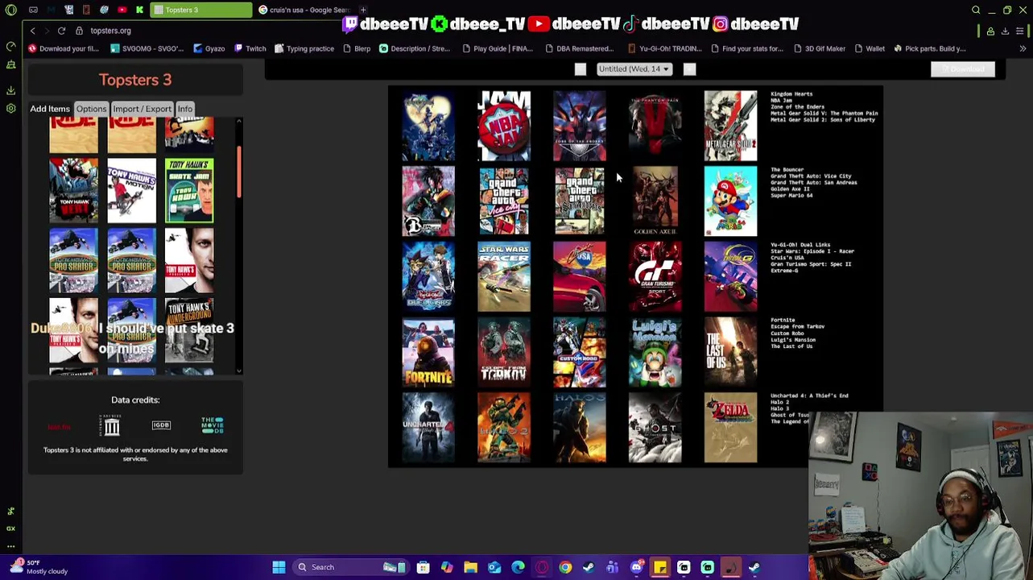This screenshot has height=580, width=1033.
Task: Open sidebar downloads icon
Action: point(11,90)
